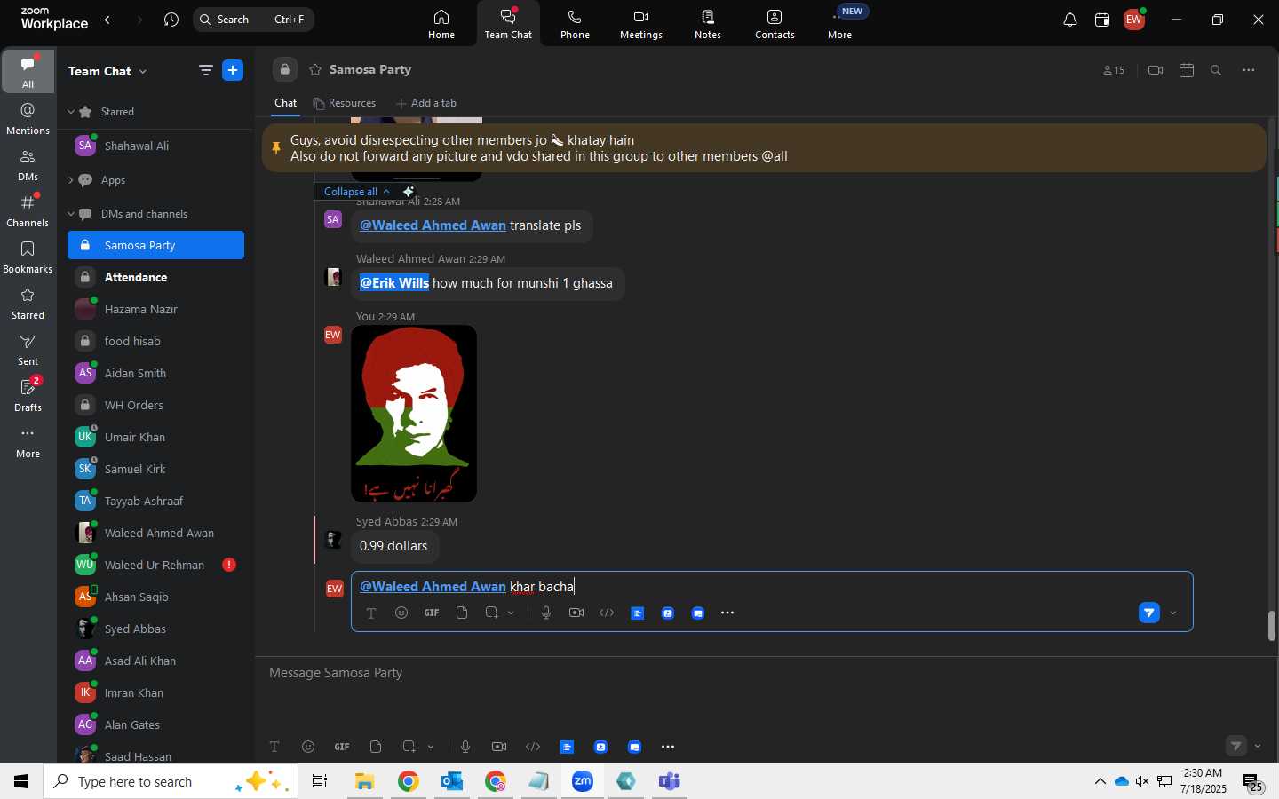Record video message in reply toolbar

pyautogui.click(x=576, y=613)
